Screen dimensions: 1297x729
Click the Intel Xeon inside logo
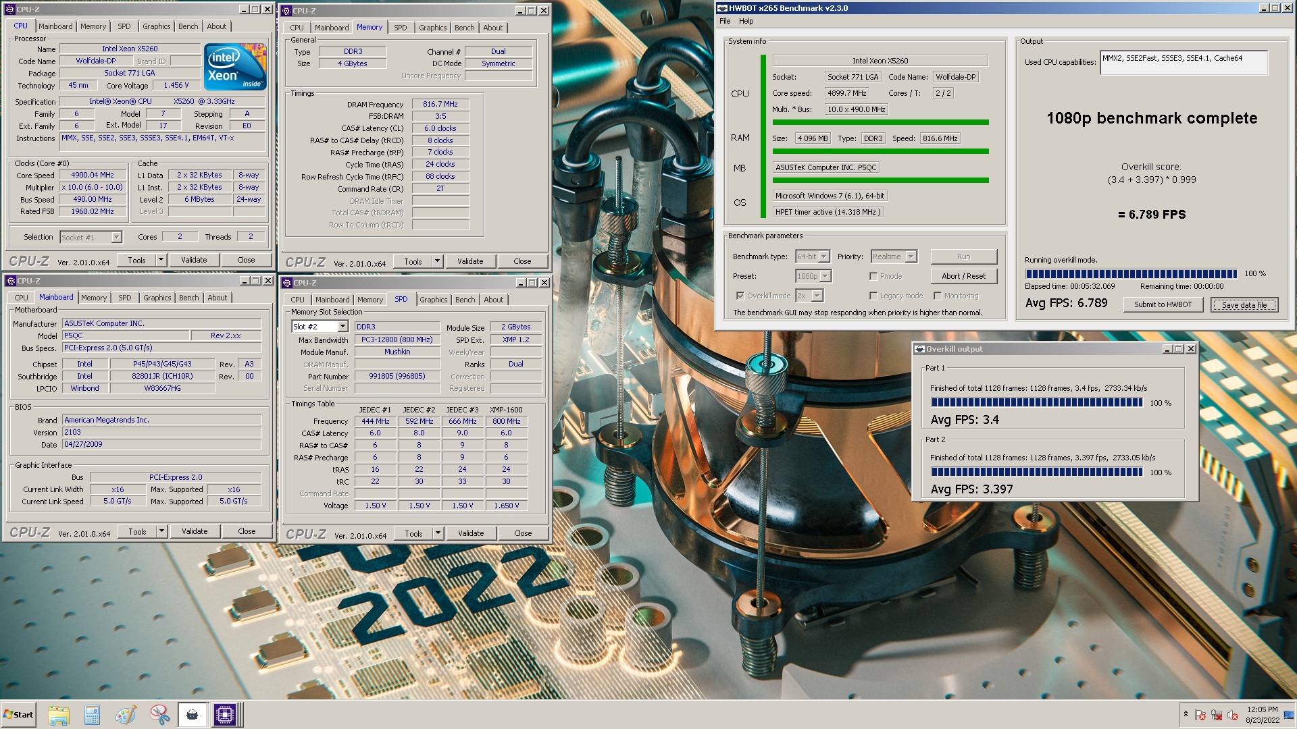236,67
